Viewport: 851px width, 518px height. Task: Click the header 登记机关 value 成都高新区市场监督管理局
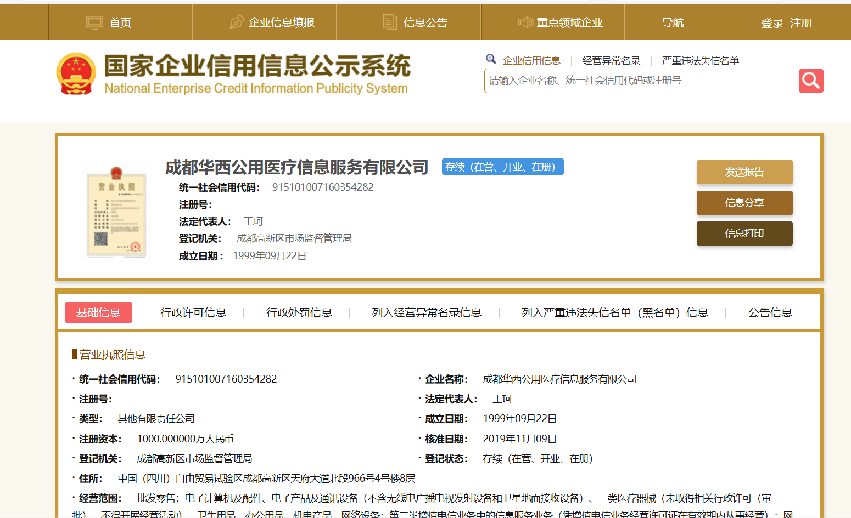[x=294, y=238]
